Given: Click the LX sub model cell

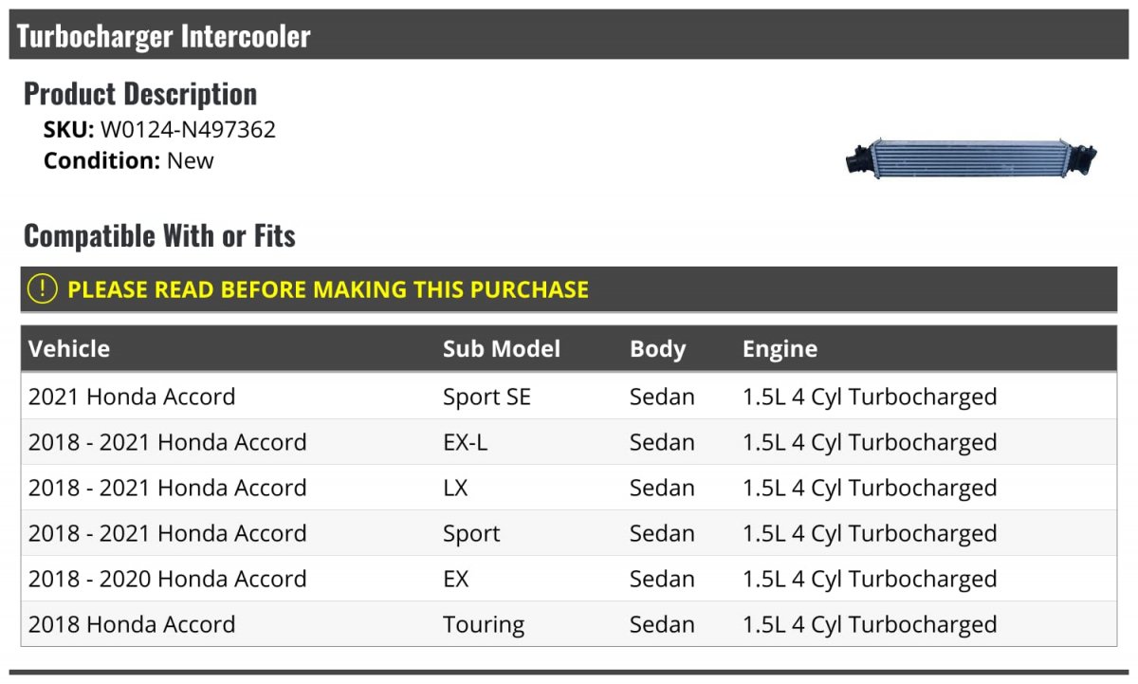Looking at the screenshot, I should pyautogui.click(x=455, y=488).
